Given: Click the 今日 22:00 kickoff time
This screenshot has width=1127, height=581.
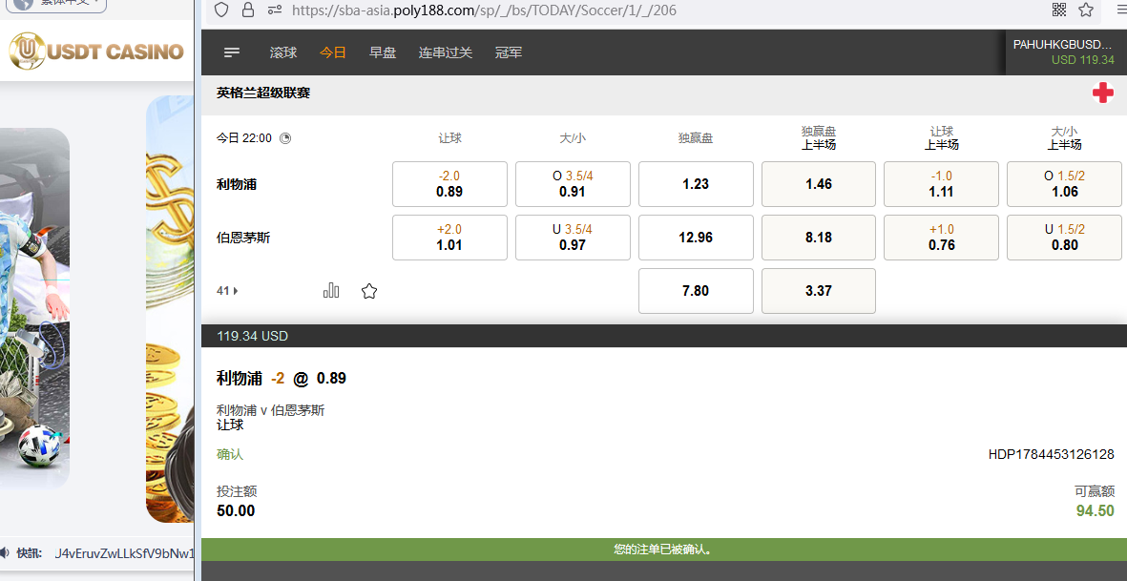Looking at the screenshot, I should [244, 138].
